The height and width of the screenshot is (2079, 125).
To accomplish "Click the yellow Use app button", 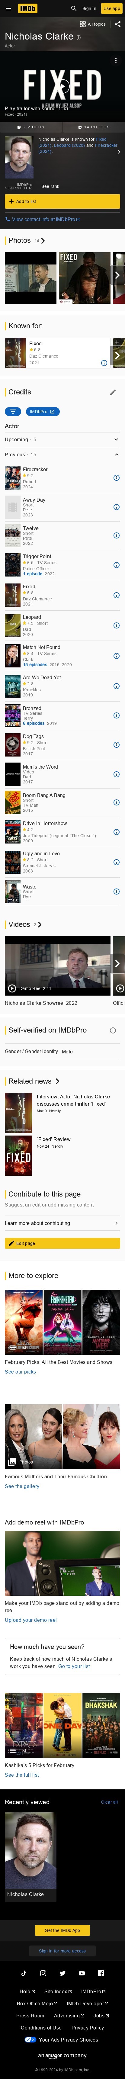I will (x=111, y=8).
